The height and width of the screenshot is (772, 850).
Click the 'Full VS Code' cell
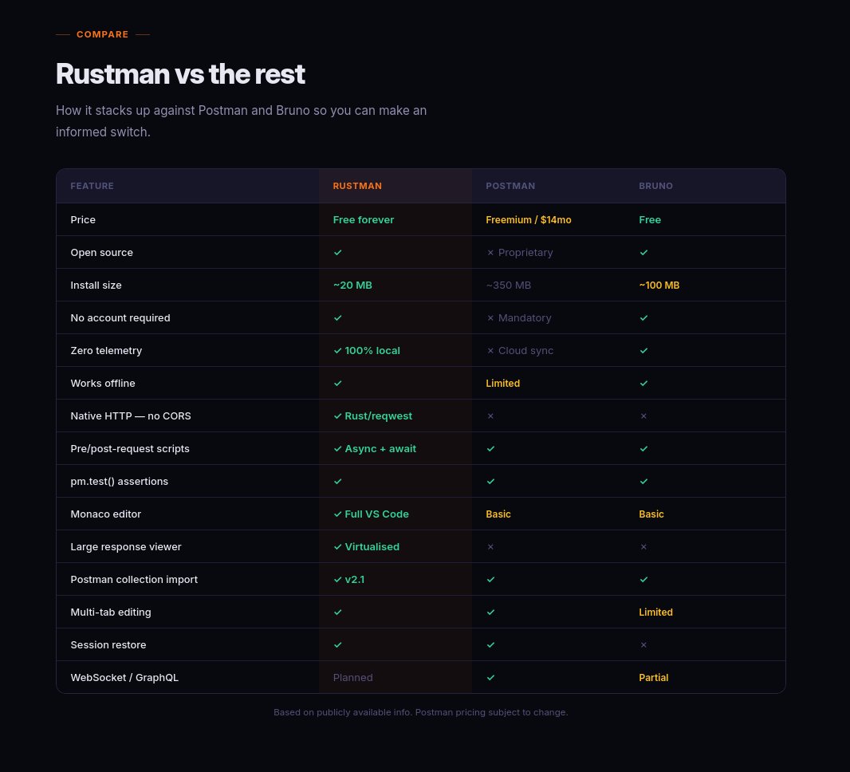[x=372, y=514]
